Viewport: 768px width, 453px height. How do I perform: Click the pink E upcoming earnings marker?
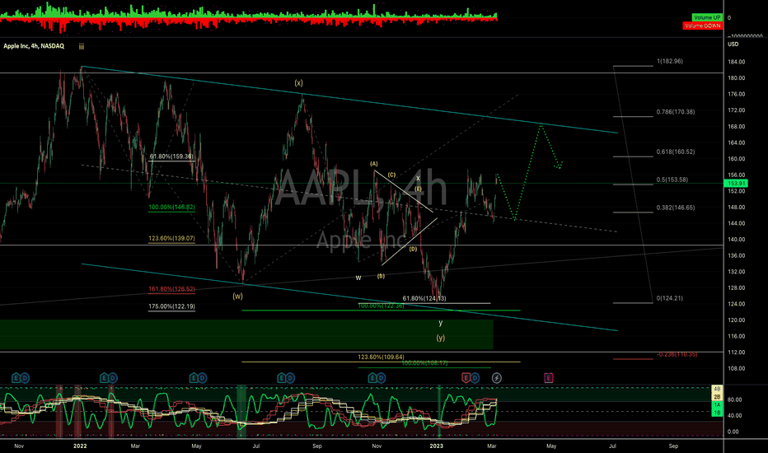coord(549,377)
